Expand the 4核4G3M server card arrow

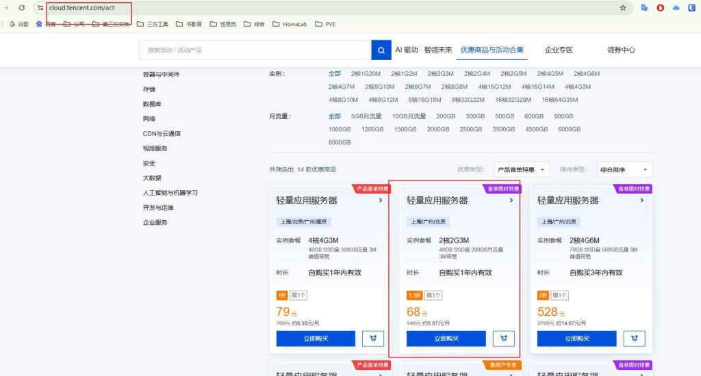[x=381, y=200]
